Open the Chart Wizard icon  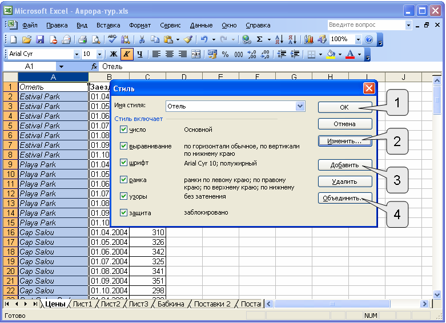tap(308, 39)
